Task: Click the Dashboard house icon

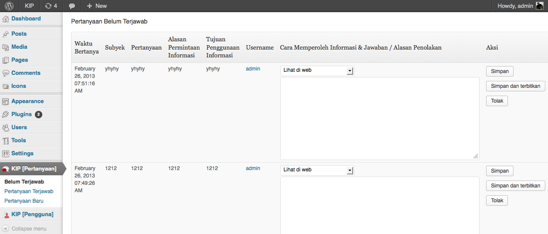Action: (6, 19)
